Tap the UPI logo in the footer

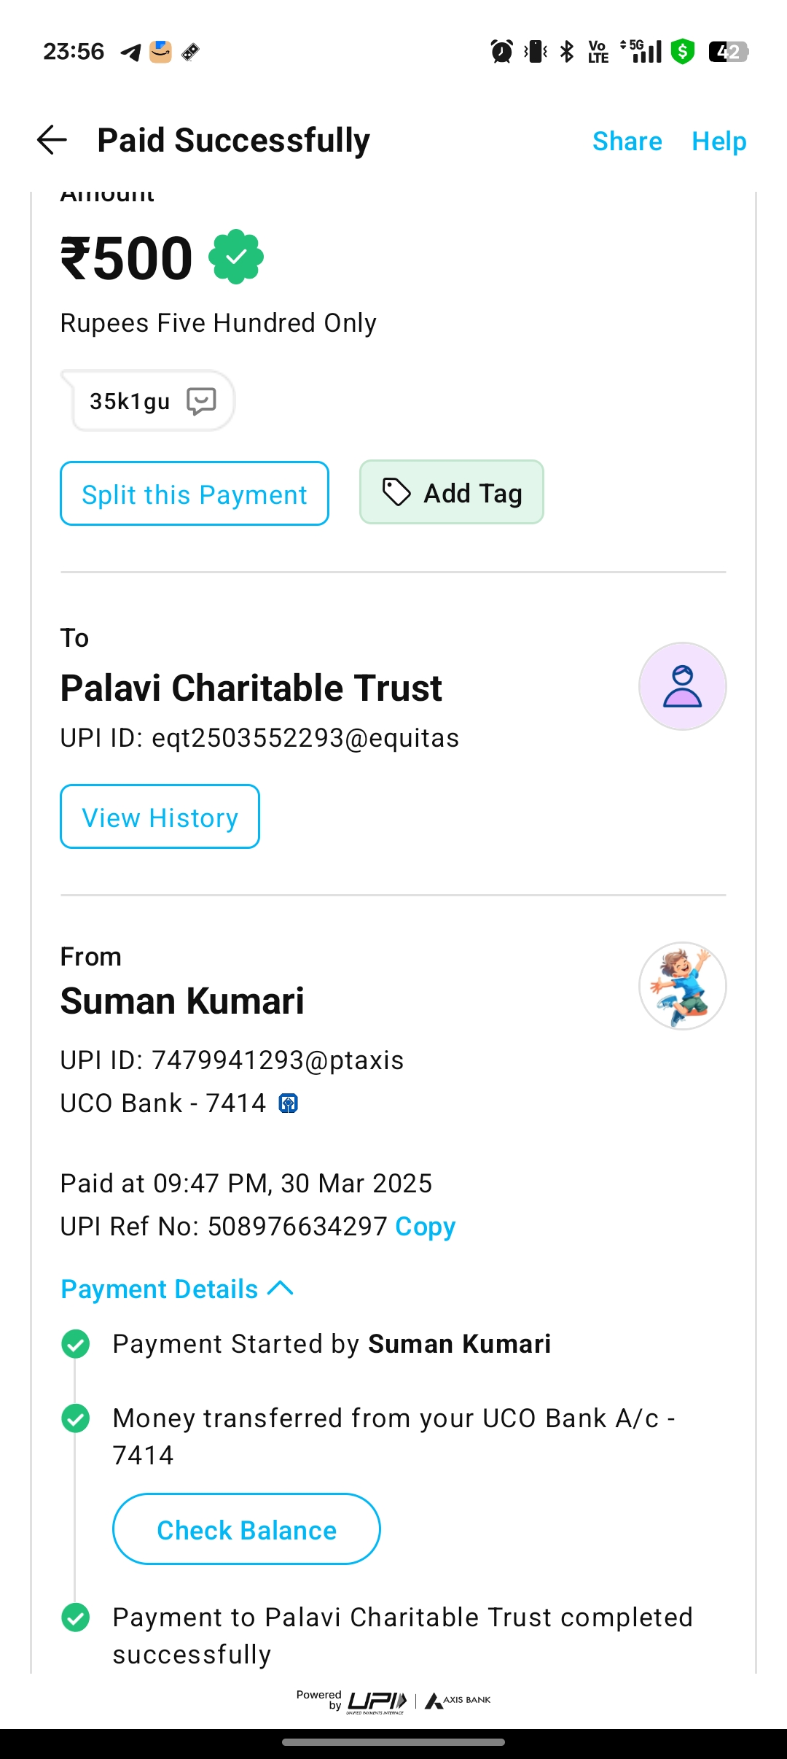coord(377,1701)
